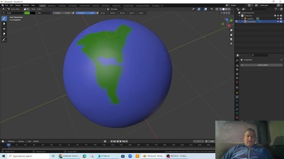284x159 pixels.
Task: Open the timeline Playback menu
Action: point(12,141)
